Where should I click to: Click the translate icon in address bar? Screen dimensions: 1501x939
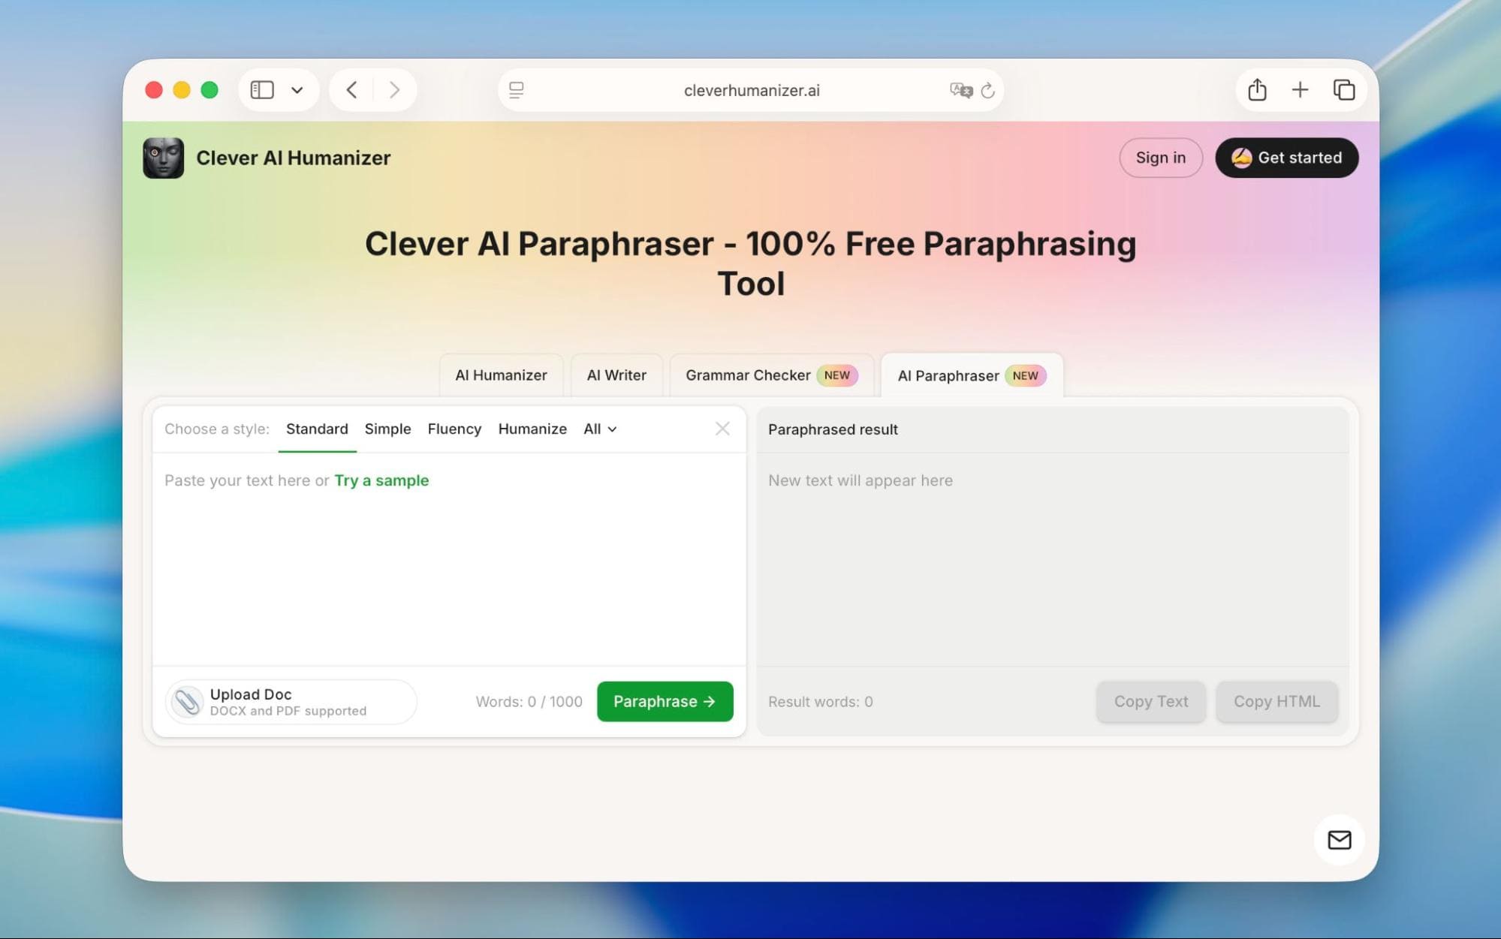(961, 90)
